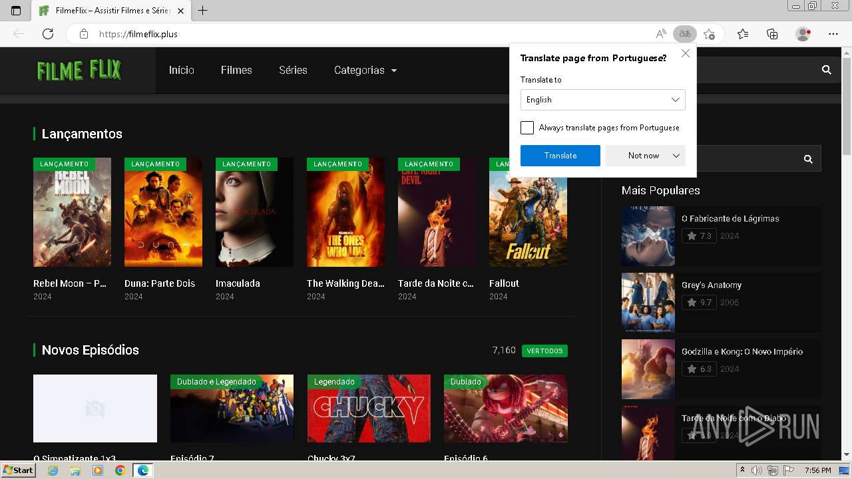
Task: Click the Godzilla e Kong thumbnail
Action: [648, 369]
